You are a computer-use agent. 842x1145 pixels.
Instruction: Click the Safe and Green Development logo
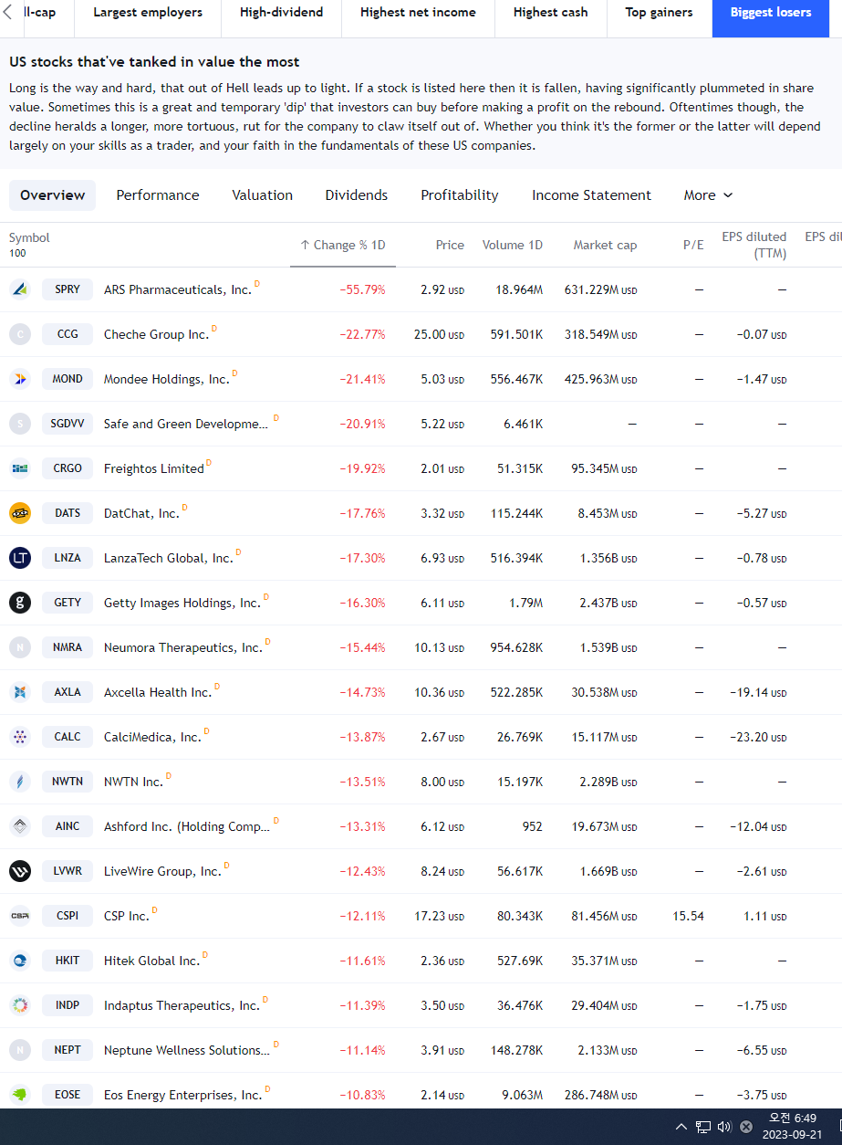(20, 424)
